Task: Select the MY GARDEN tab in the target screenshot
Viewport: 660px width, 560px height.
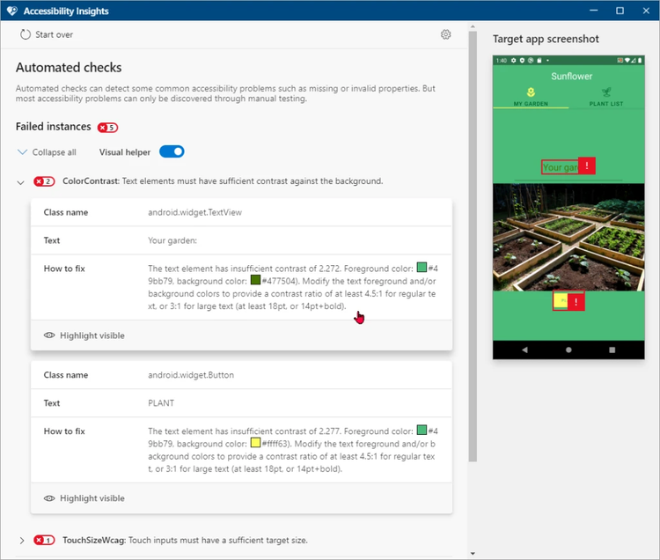Action: (x=531, y=97)
